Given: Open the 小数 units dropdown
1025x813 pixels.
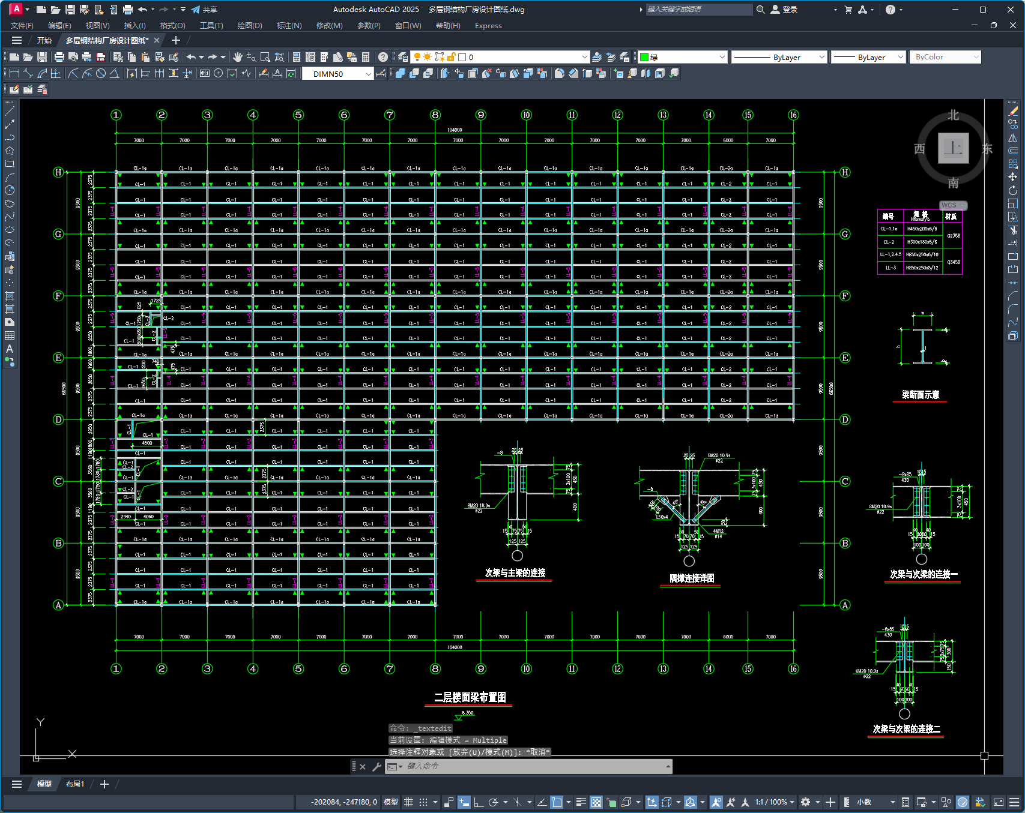Looking at the screenshot, I should 875,802.
